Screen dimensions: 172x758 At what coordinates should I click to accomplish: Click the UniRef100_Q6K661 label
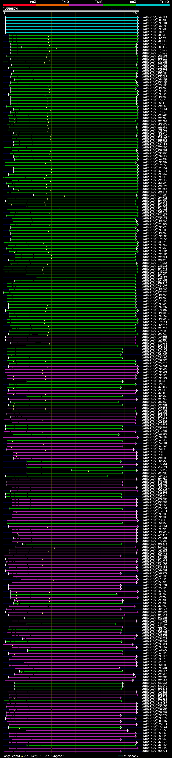(154, 570)
